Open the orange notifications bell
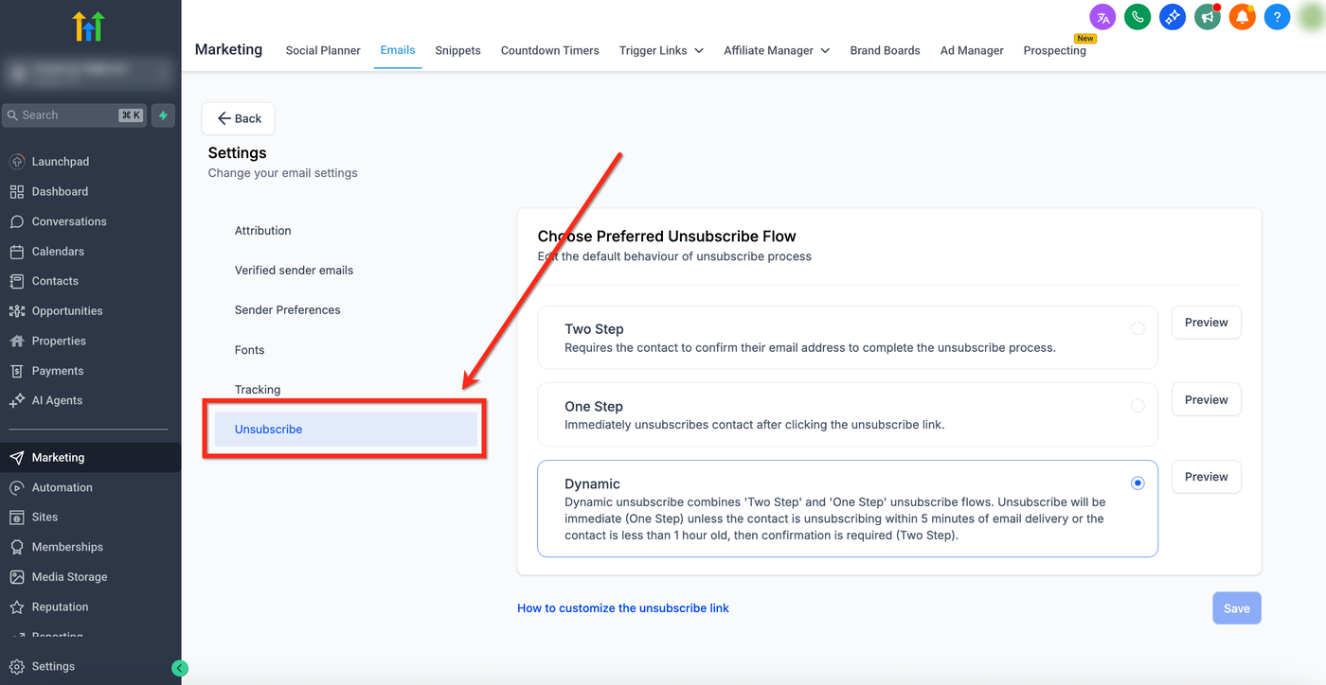Screen dimensions: 1326x685 click(1242, 17)
